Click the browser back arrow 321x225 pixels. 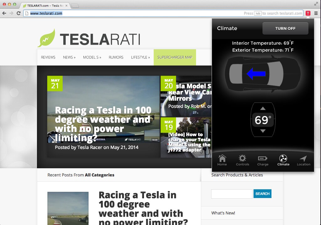(4, 13)
